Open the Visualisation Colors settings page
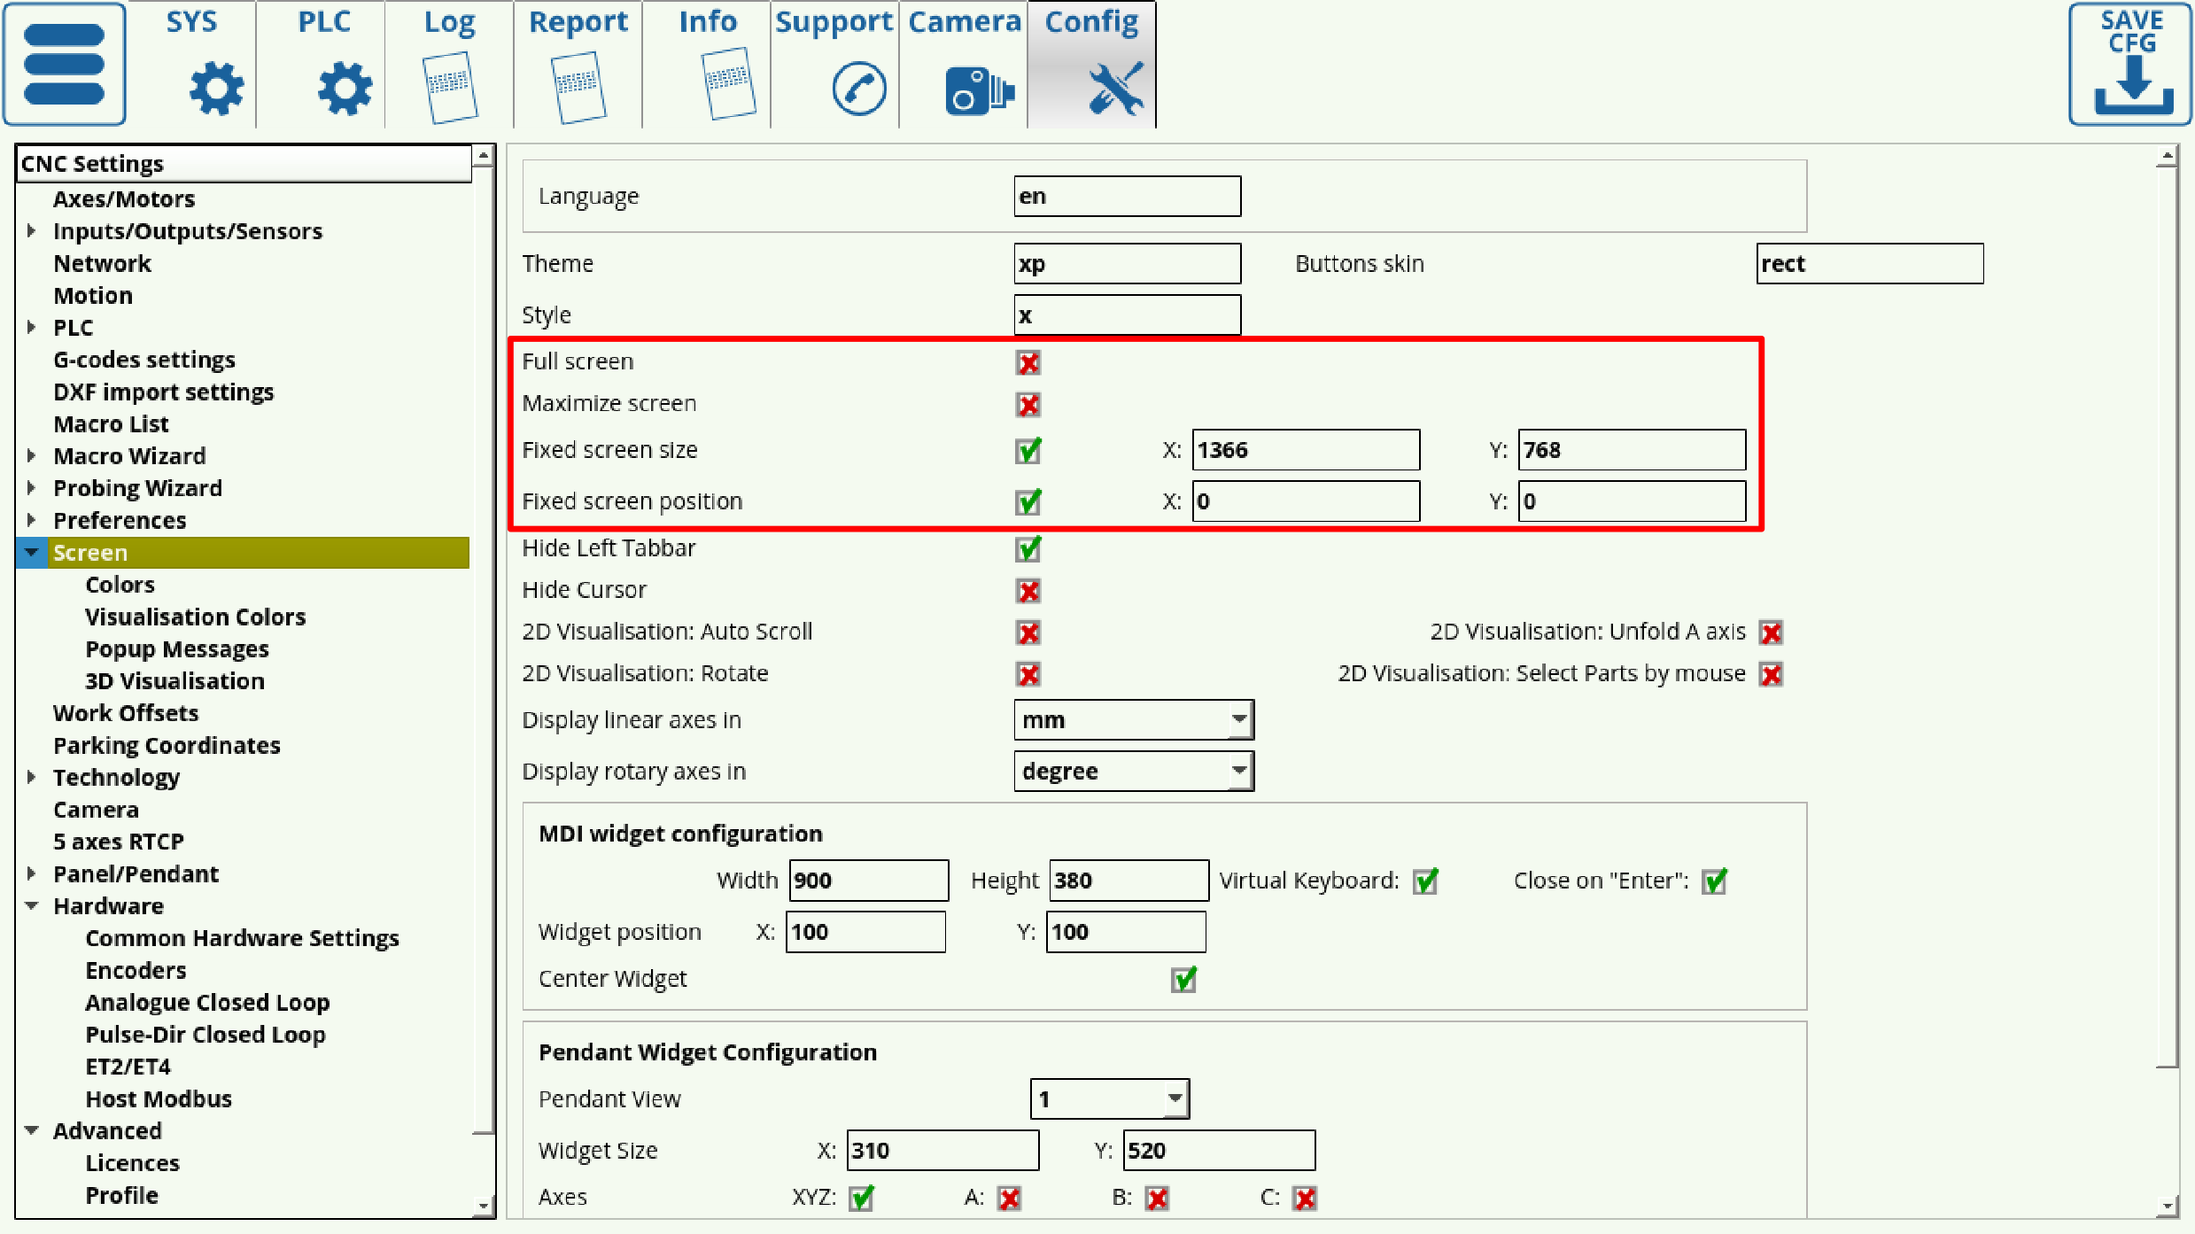This screenshot has width=2195, height=1234. (195, 617)
